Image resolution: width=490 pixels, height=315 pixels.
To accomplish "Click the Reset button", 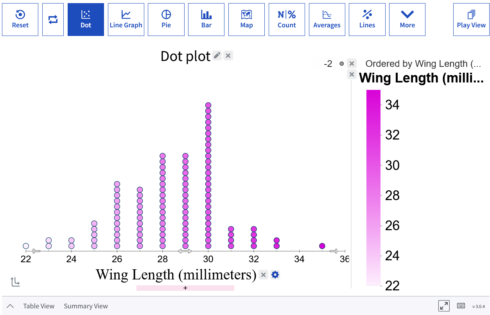I will coord(20,20).
